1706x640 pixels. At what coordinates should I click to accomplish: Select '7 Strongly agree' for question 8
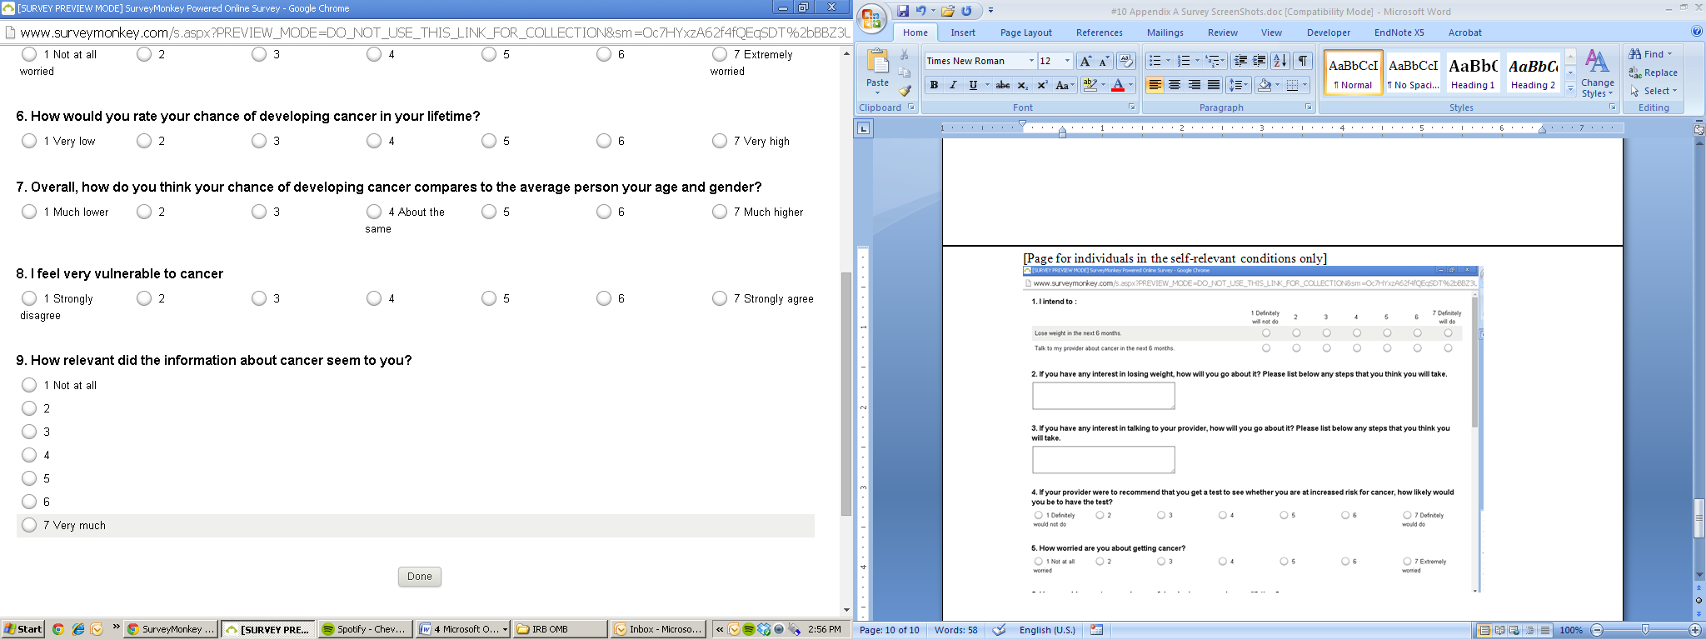pyautogui.click(x=720, y=298)
